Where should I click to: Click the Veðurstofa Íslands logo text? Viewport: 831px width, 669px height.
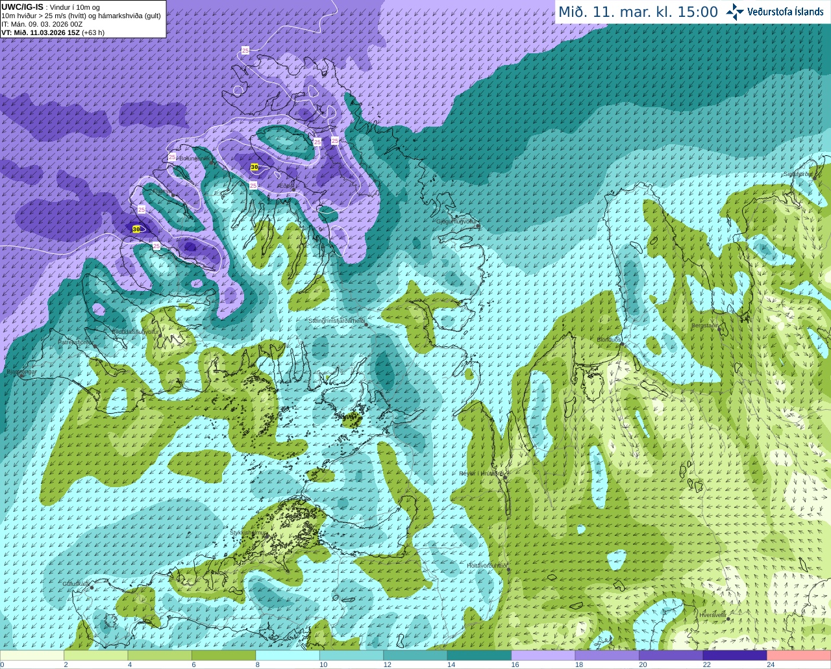click(x=786, y=12)
